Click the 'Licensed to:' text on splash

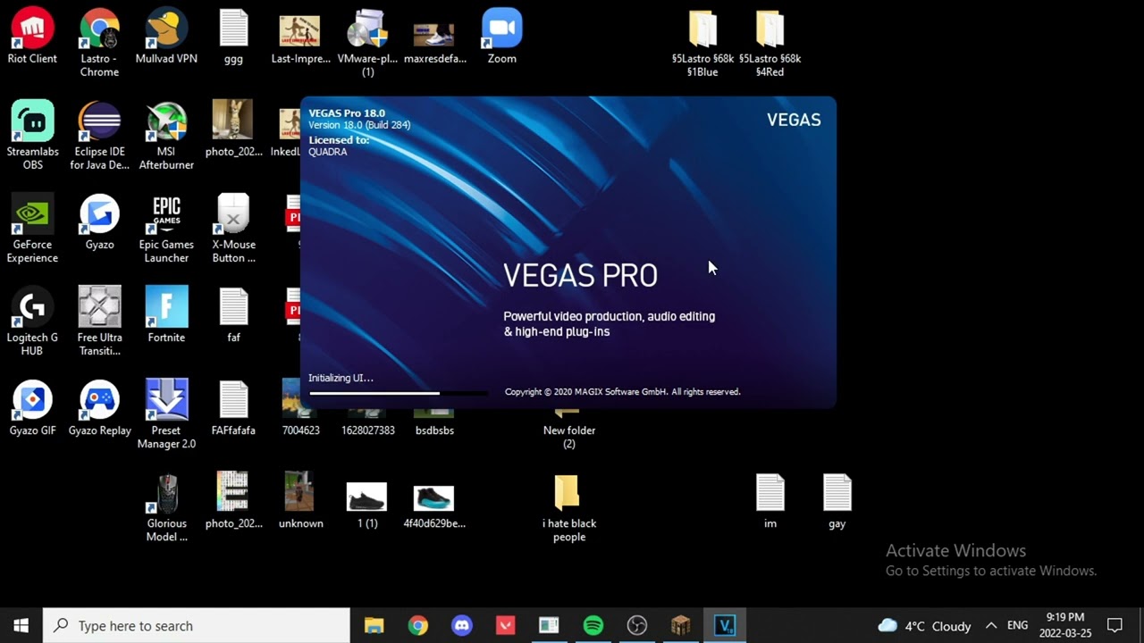click(338, 140)
